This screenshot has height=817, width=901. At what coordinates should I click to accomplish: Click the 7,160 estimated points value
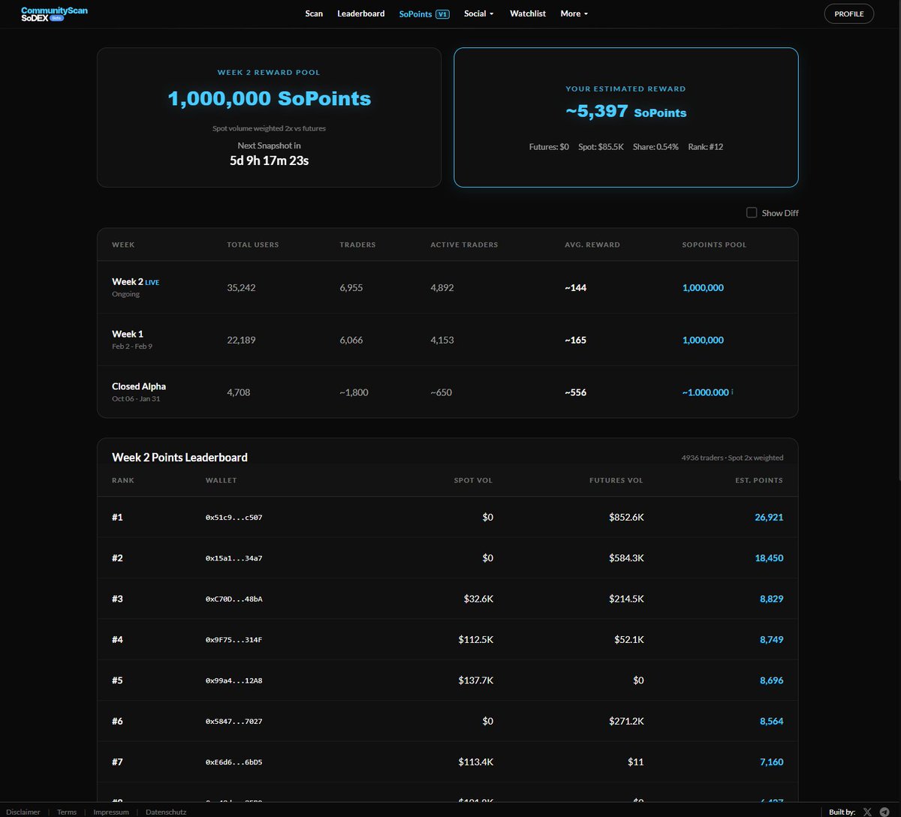(771, 761)
